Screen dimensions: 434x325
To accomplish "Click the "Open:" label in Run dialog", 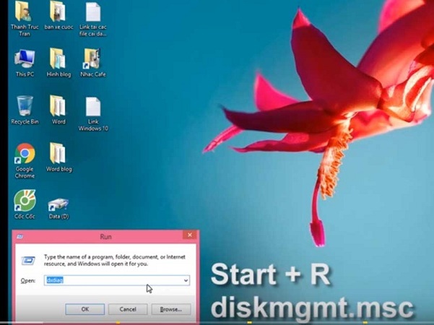I will [28, 281].
